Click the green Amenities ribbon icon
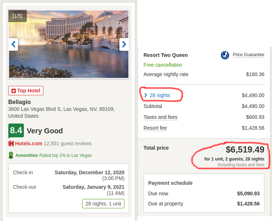 [11, 155]
